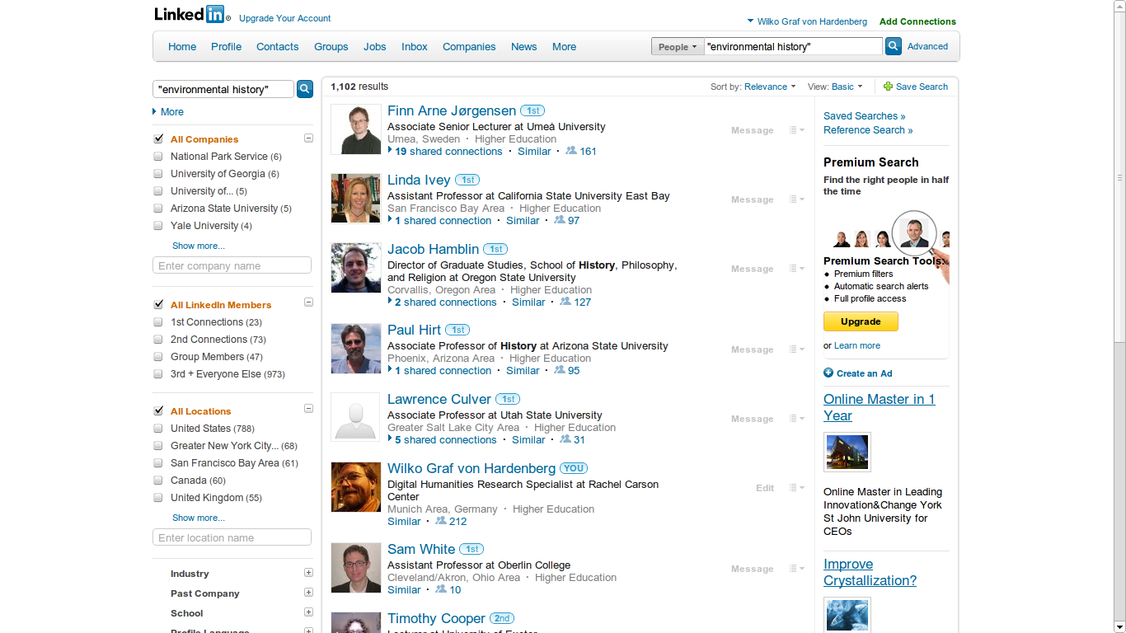Check the University of Georgia filter
Image resolution: width=1126 pixels, height=633 pixels.
158,174
